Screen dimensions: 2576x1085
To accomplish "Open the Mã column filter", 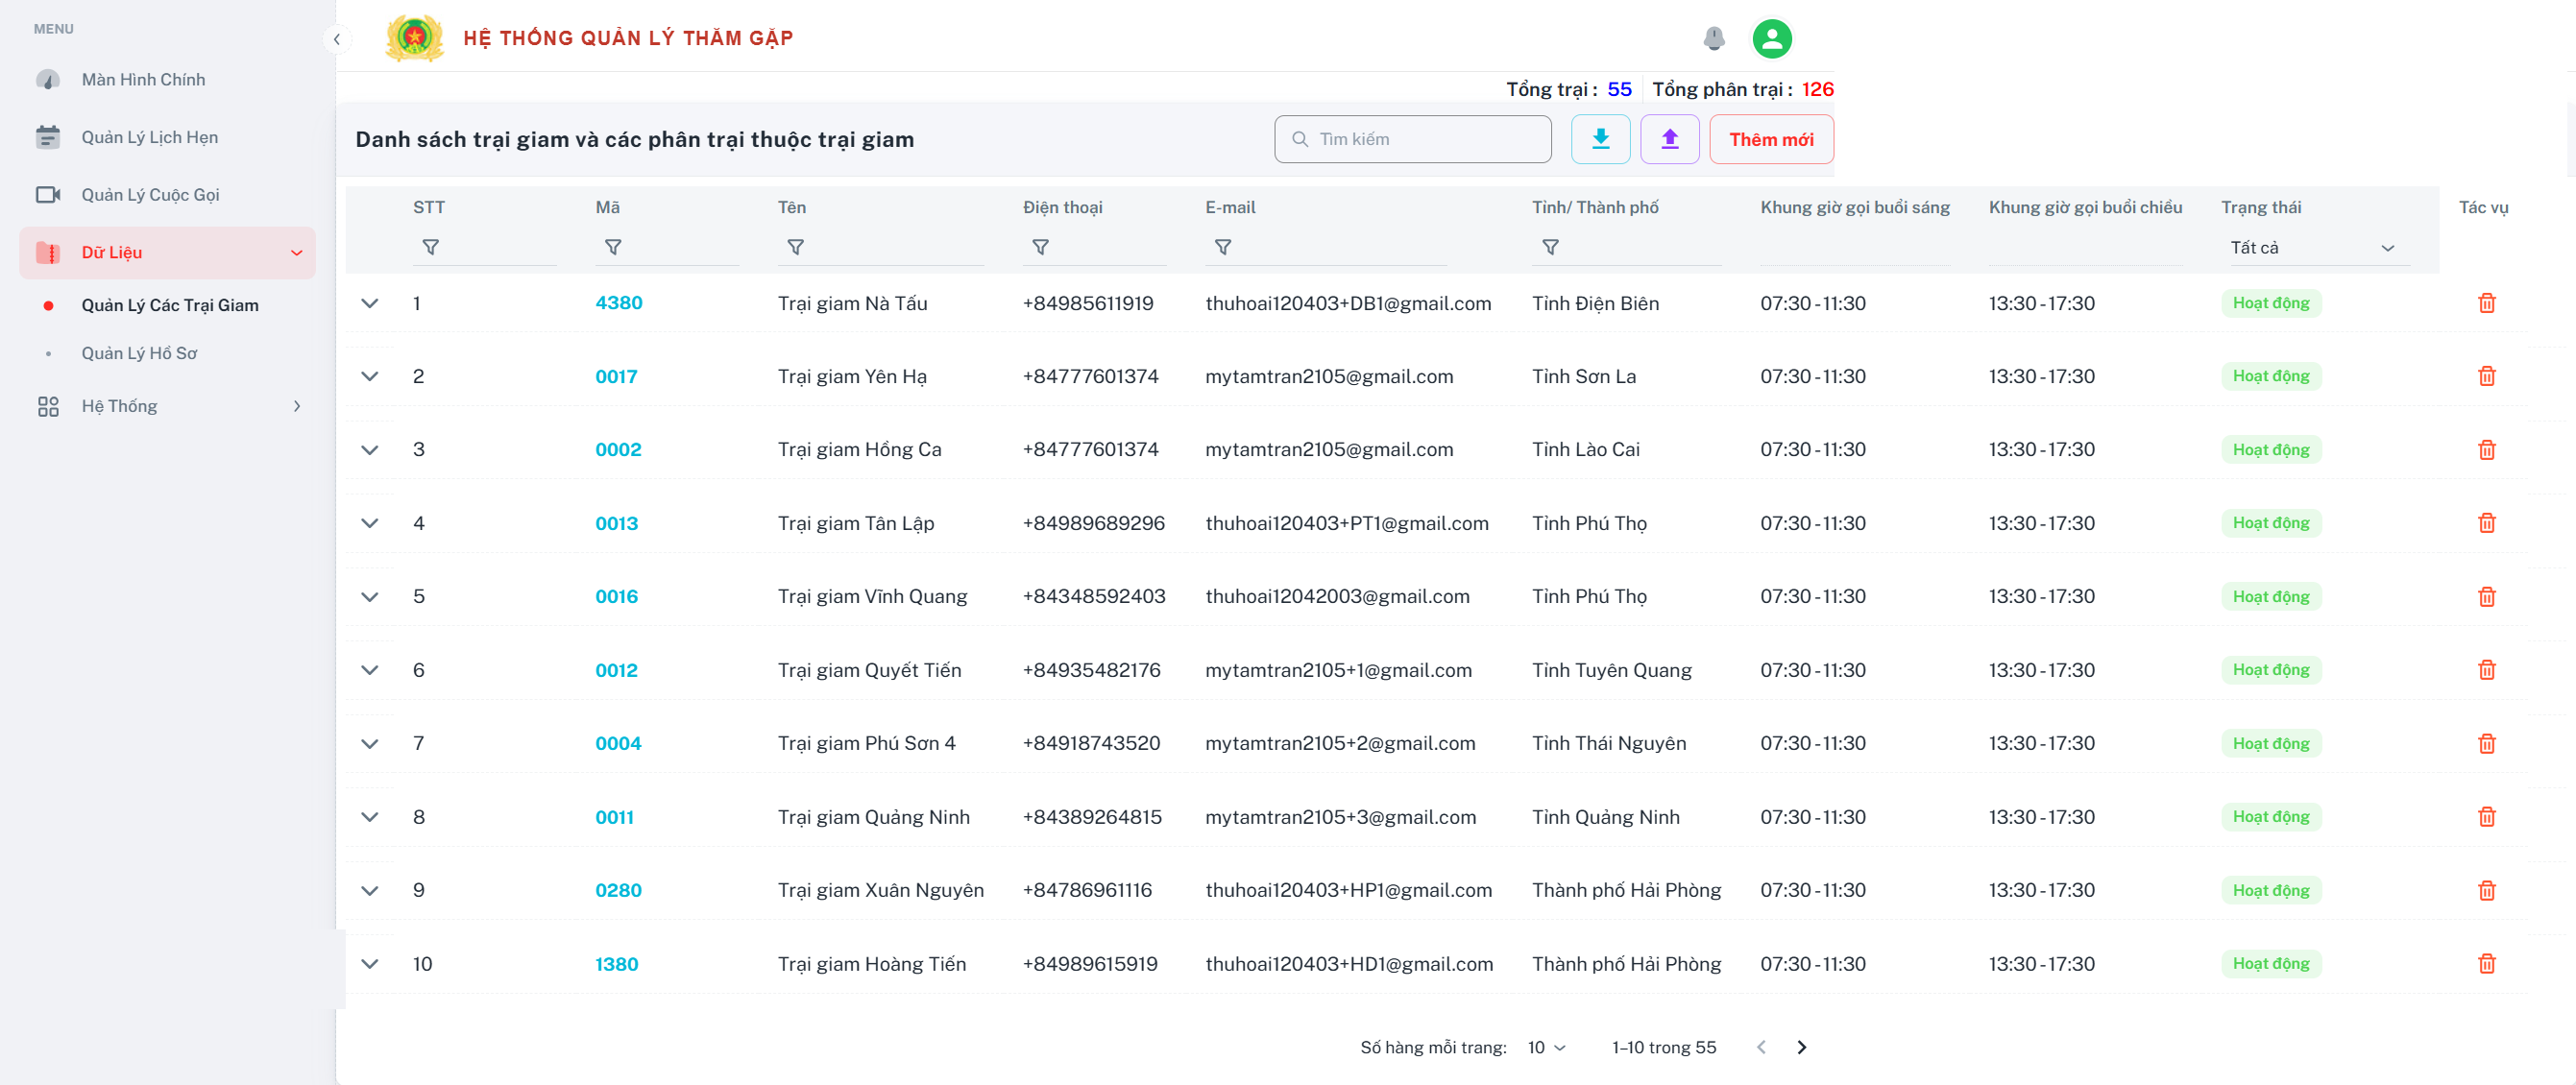I will coord(613,247).
